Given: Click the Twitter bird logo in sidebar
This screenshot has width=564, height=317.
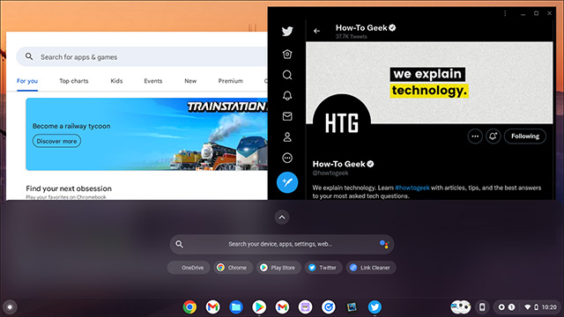Looking at the screenshot, I should point(287,32).
